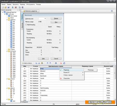Click the Cancel button in Benchmark dialog

[x=56, y=59]
